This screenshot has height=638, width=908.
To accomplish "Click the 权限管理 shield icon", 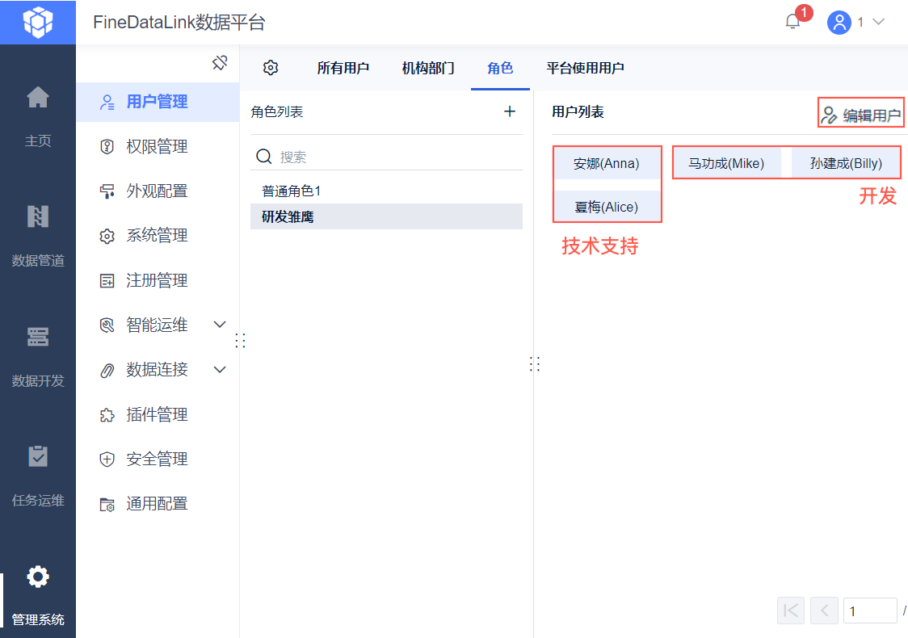I will [x=107, y=146].
